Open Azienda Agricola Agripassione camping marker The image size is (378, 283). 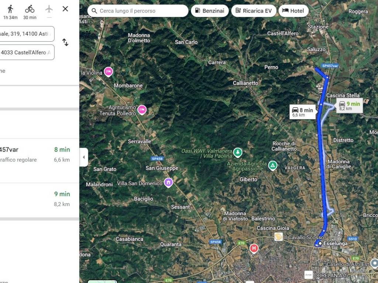point(273,165)
